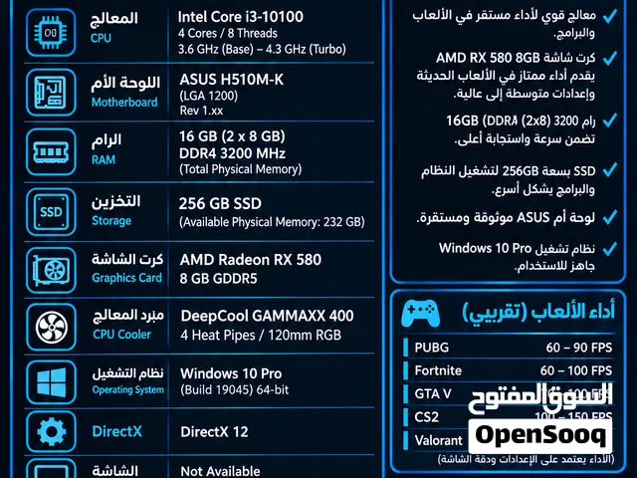Click the text (Build 19045) 64-bit
Screen dimensions: 637x478
point(235,389)
